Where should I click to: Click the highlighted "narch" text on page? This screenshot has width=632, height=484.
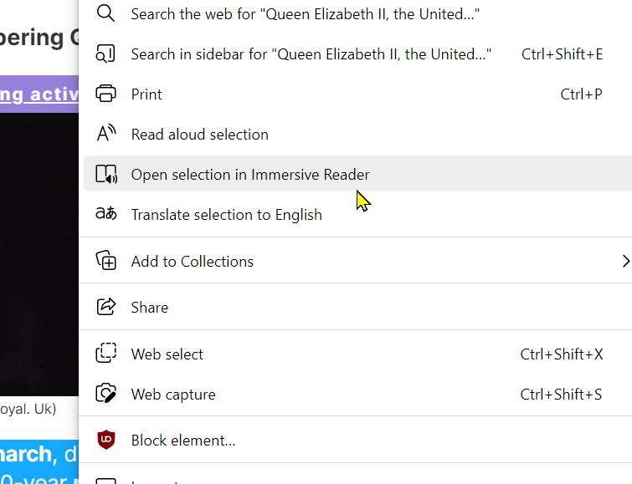click(26, 454)
